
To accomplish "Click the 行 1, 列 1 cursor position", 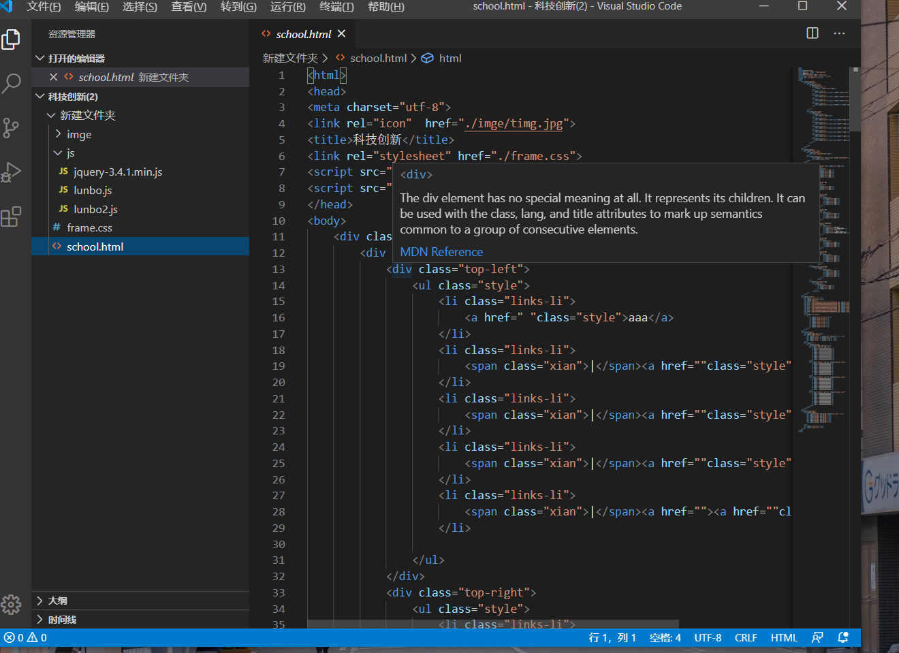I will tap(612, 638).
